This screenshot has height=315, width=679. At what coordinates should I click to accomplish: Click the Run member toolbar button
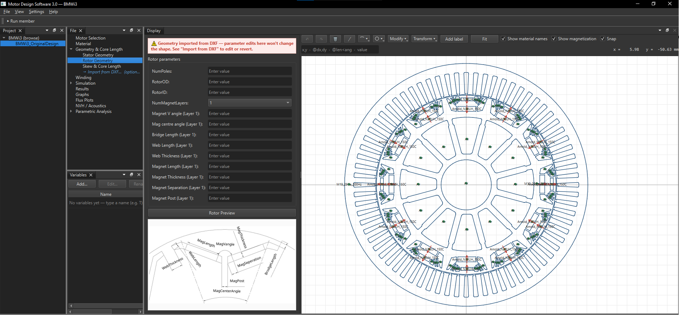pyautogui.click(x=21, y=21)
